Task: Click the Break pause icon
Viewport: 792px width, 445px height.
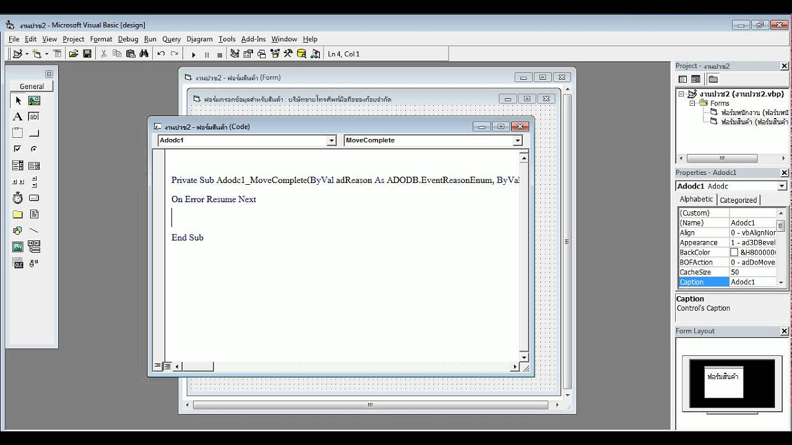Action: (207, 54)
